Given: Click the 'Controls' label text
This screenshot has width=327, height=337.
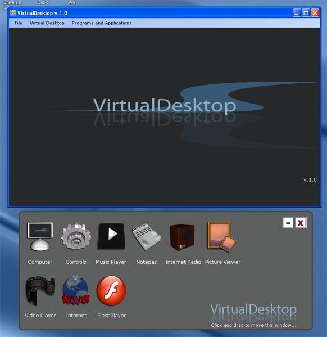Looking at the screenshot, I should (x=76, y=262).
